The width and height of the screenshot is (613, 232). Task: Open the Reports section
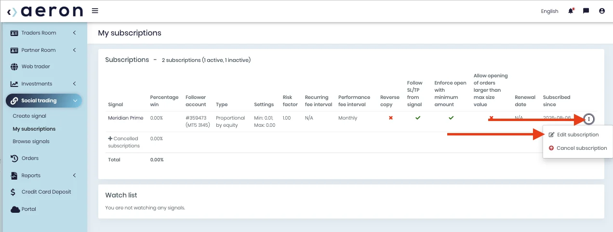pos(31,175)
